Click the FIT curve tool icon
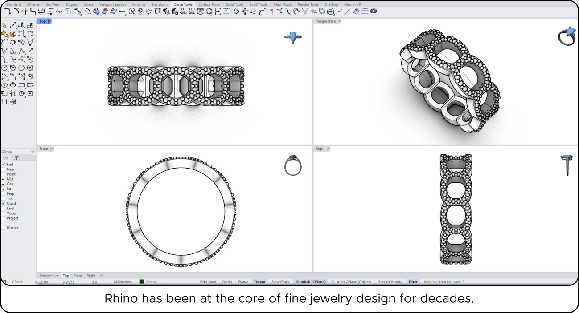Image resolution: width=579 pixels, height=313 pixels. click(x=183, y=11)
